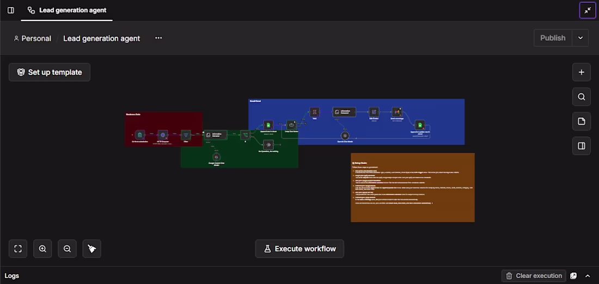Select the Gmail Send a message node
Viewport: 599px width, 284px height.
pos(397,112)
